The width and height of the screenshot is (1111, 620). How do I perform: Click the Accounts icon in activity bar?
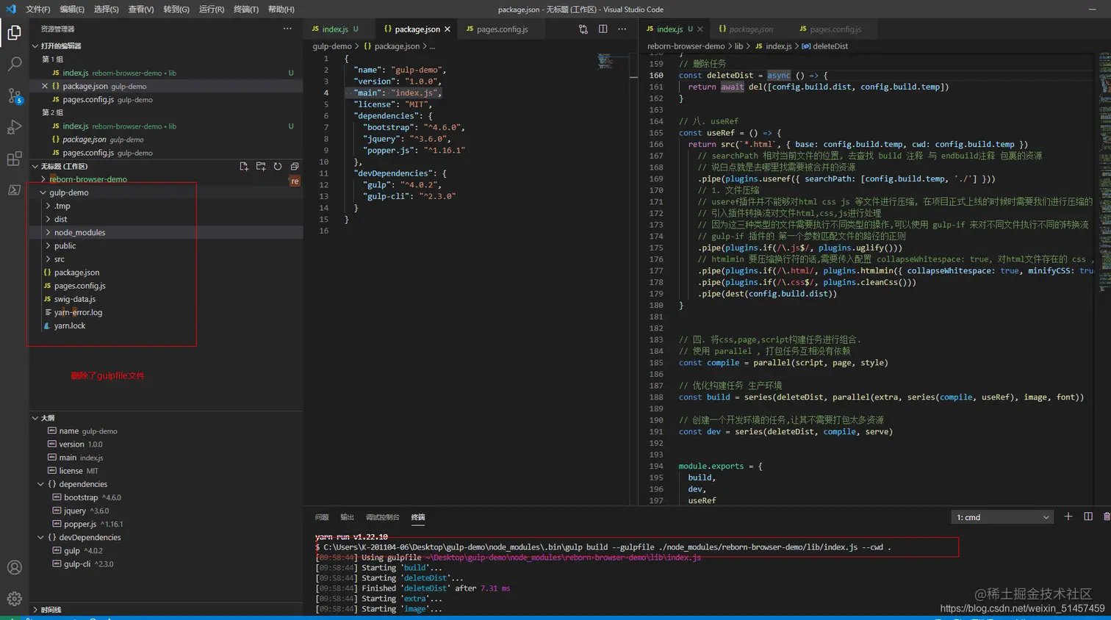pyautogui.click(x=14, y=567)
